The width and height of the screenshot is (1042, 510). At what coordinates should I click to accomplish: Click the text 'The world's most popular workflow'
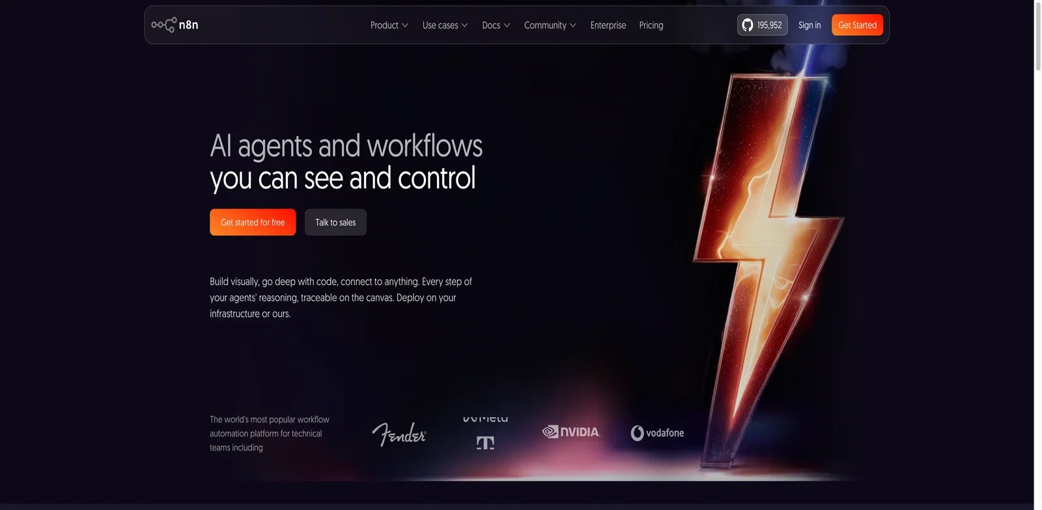tap(270, 419)
